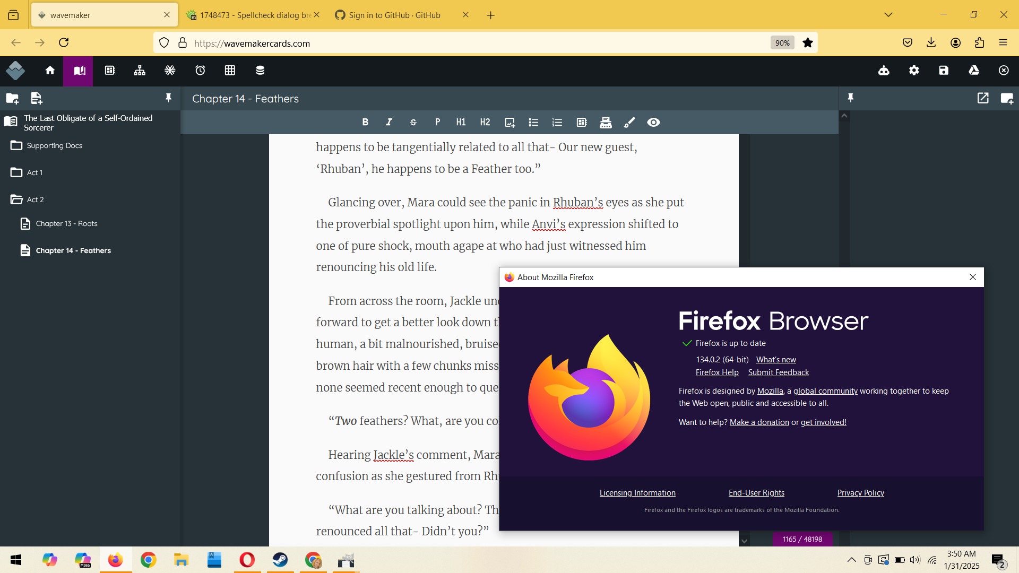Open the database tool icon
This screenshot has height=573, width=1019.
[x=260, y=71]
